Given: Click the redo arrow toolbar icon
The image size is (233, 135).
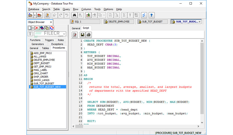Looking at the screenshot, I should coord(61,15).
